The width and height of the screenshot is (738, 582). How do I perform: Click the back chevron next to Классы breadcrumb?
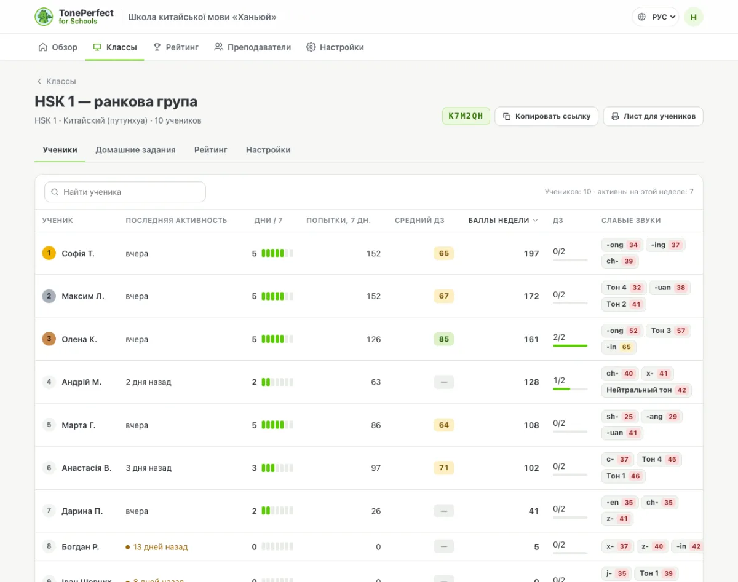39,81
